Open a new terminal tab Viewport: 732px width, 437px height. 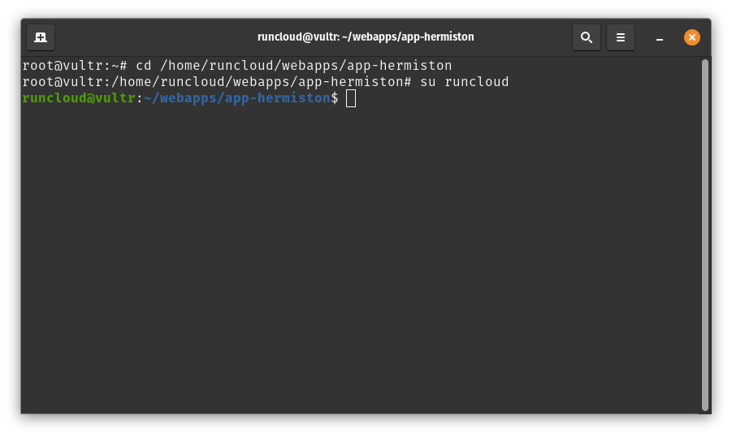coord(41,37)
